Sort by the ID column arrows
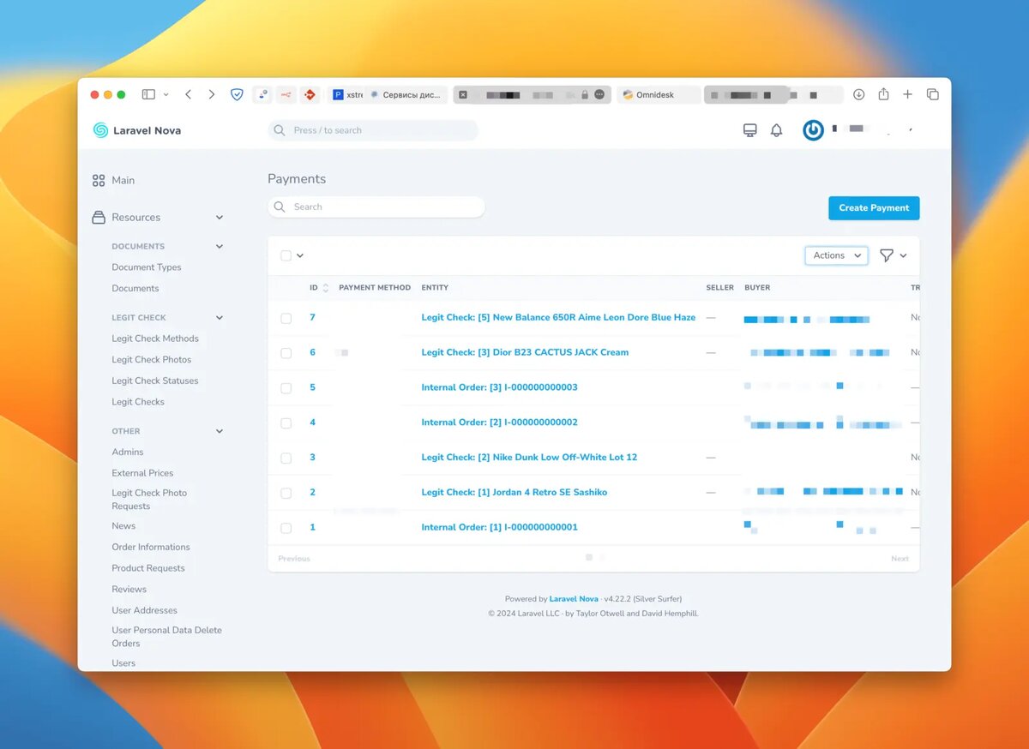The width and height of the screenshot is (1029, 749). (x=325, y=288)
